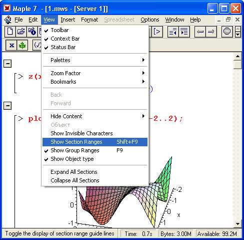Close the worksheet child window

[x=237, y=20]
